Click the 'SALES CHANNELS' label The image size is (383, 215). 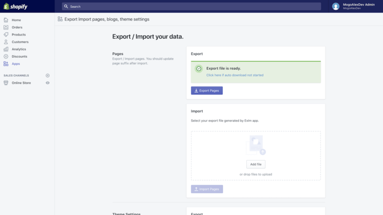point(16,75)
